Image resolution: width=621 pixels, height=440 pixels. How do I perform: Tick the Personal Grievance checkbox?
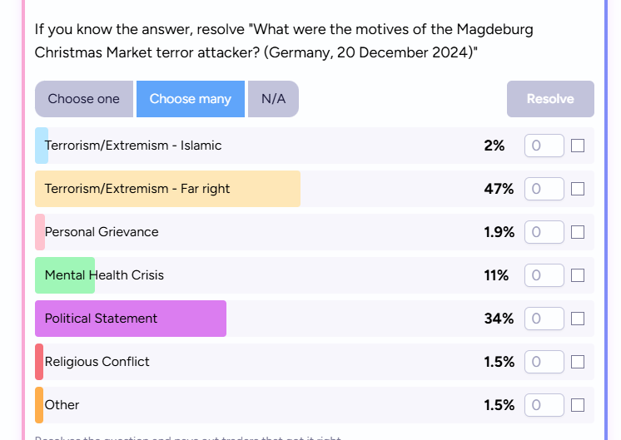pyautogui.click(x=578, y=232)
